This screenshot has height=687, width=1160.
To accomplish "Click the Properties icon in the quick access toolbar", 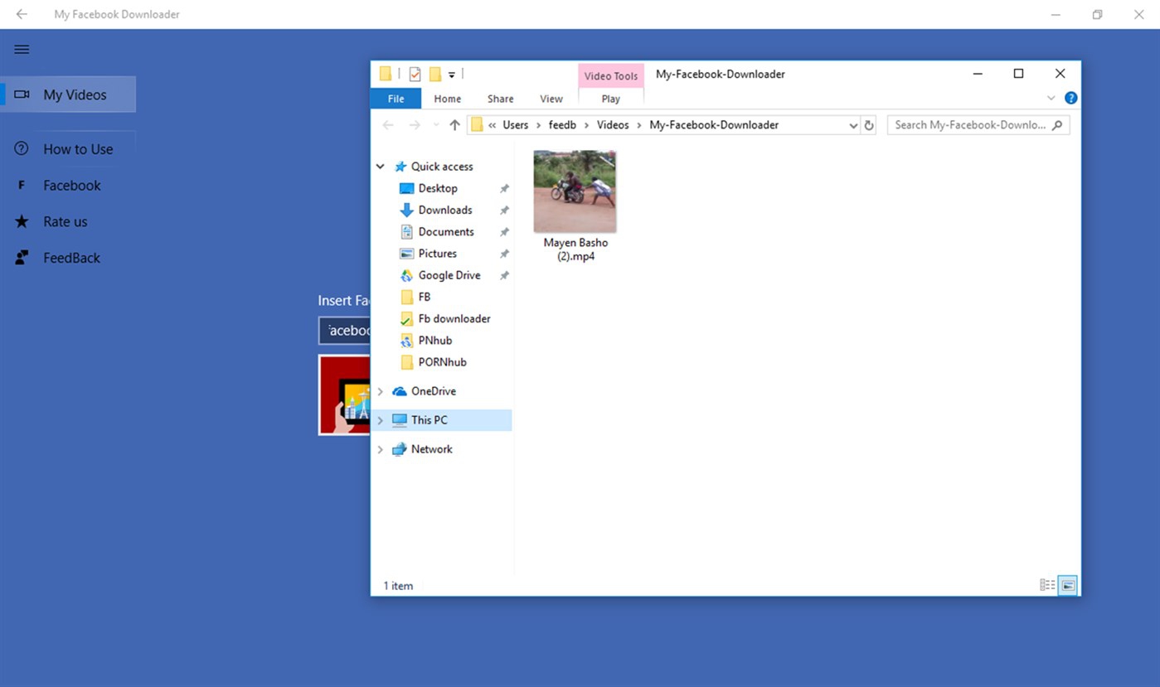I will point(415,75).
